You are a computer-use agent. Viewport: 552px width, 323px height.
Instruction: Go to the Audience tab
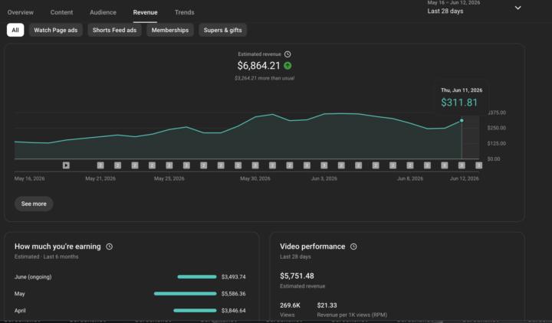(103, 12)
